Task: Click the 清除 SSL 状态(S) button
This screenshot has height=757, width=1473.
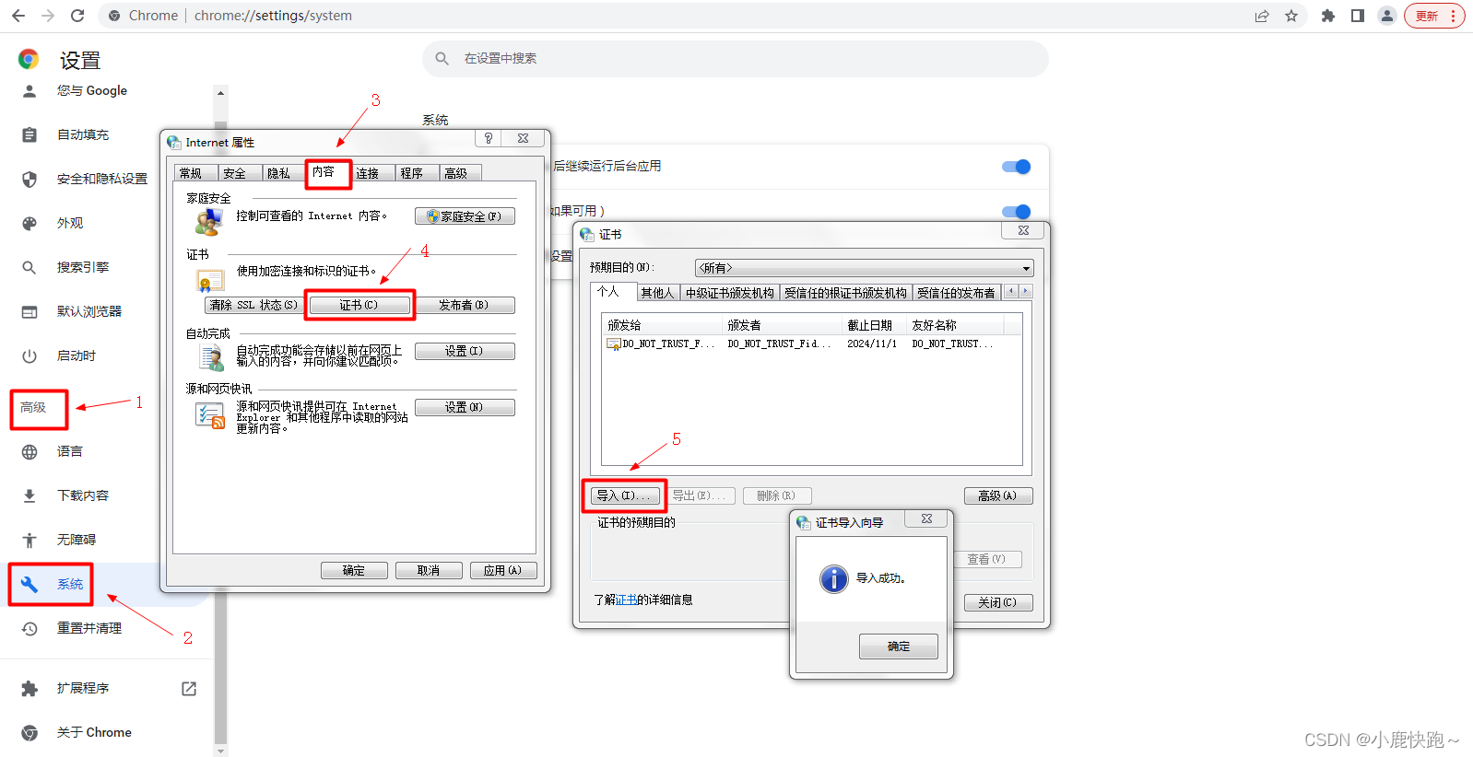Action: [x=253, y=305]
